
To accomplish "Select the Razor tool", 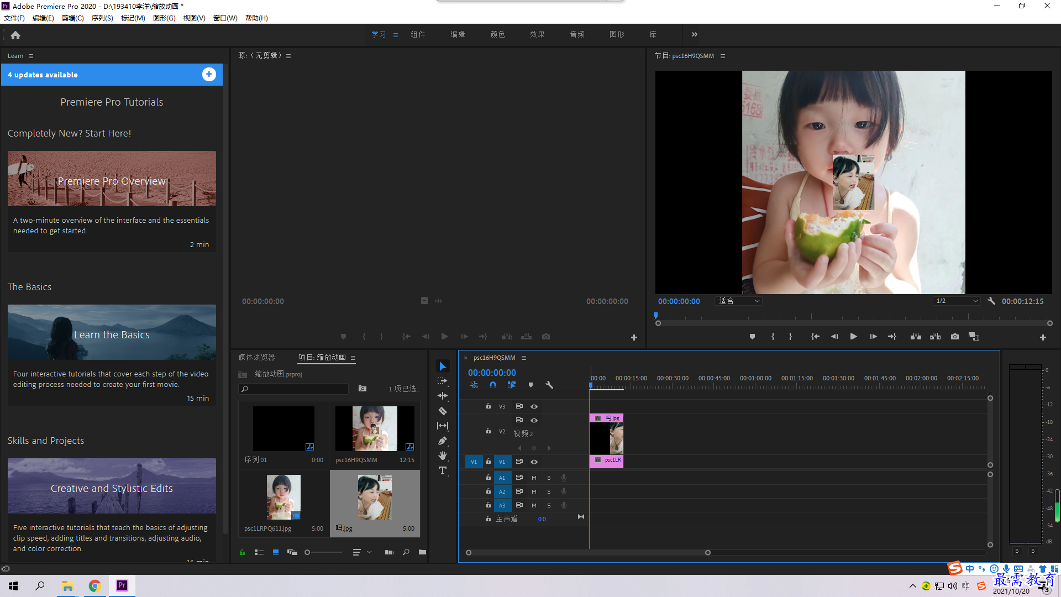I will pos(443,411).
